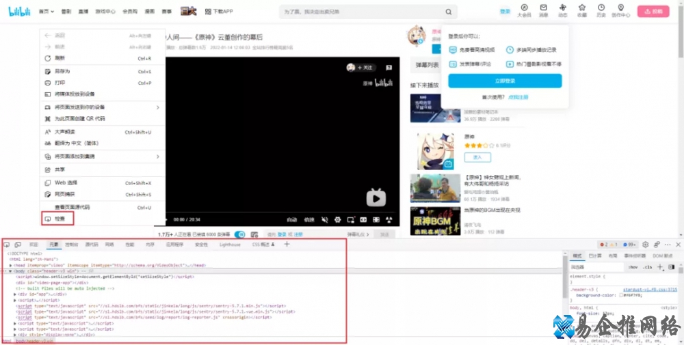Click the 点我注册 register link
Image resolution: width=684 pixels, height=345 pixels.
pos(518,97)
